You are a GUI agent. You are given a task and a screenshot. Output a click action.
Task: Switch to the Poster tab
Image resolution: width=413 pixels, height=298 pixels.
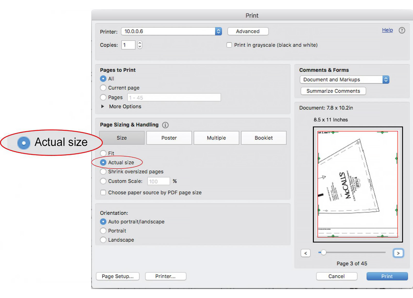tap(169, 138)
